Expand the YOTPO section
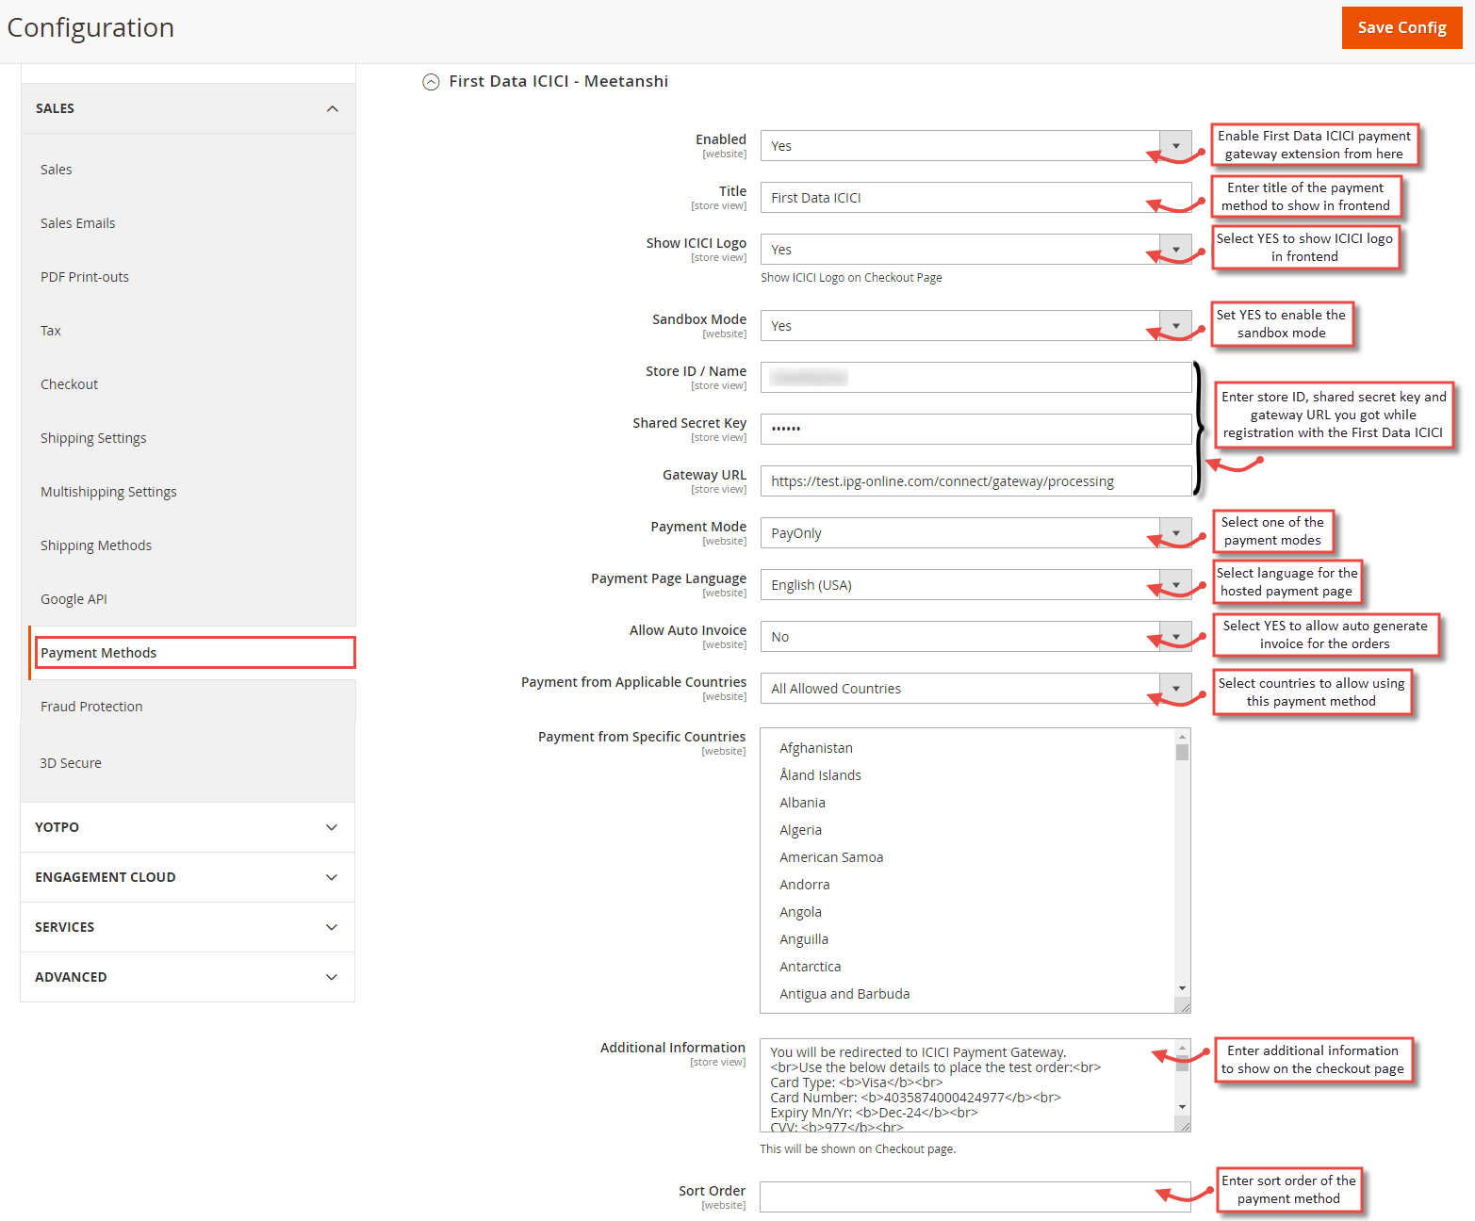 point(187,826)
